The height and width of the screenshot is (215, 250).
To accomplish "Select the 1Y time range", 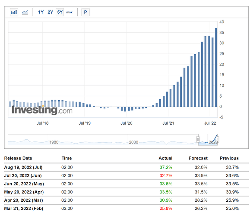I will click(x=41, y=12).
